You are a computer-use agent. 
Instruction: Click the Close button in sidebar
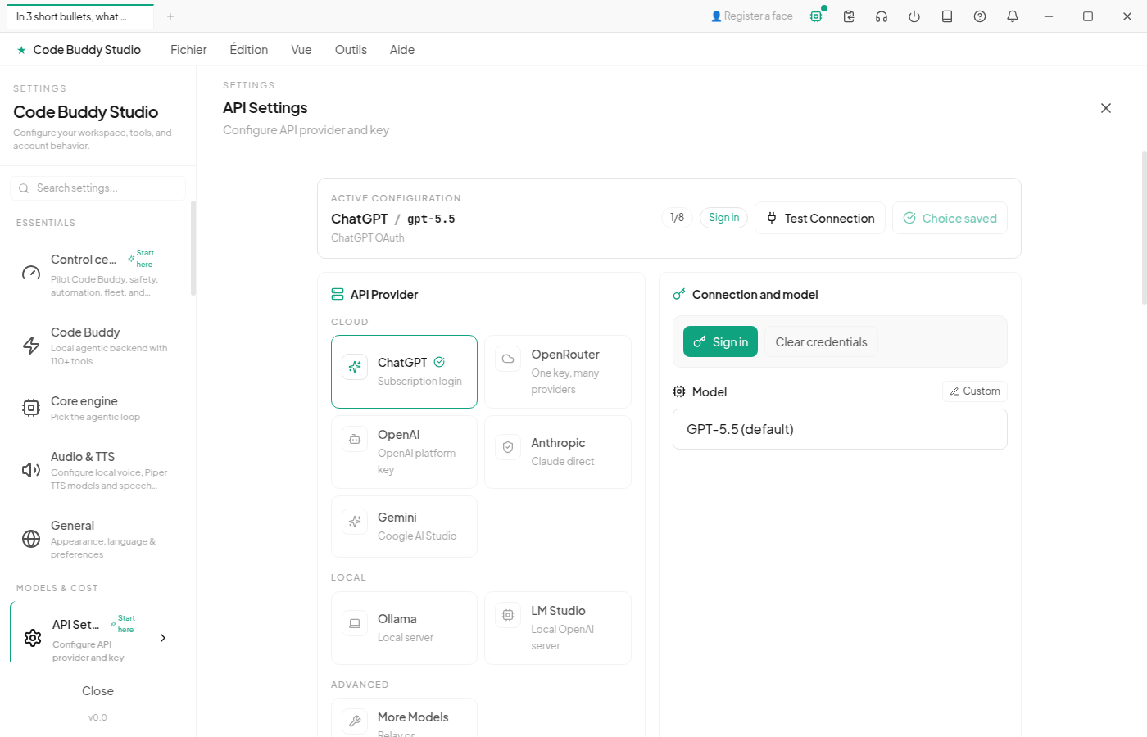tap(97, 691)
